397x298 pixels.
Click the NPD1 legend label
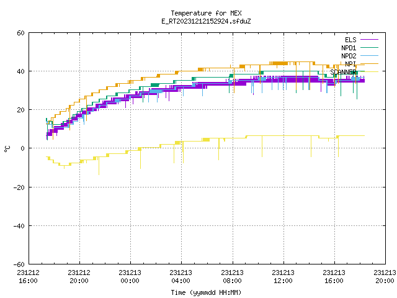point(349,48)
